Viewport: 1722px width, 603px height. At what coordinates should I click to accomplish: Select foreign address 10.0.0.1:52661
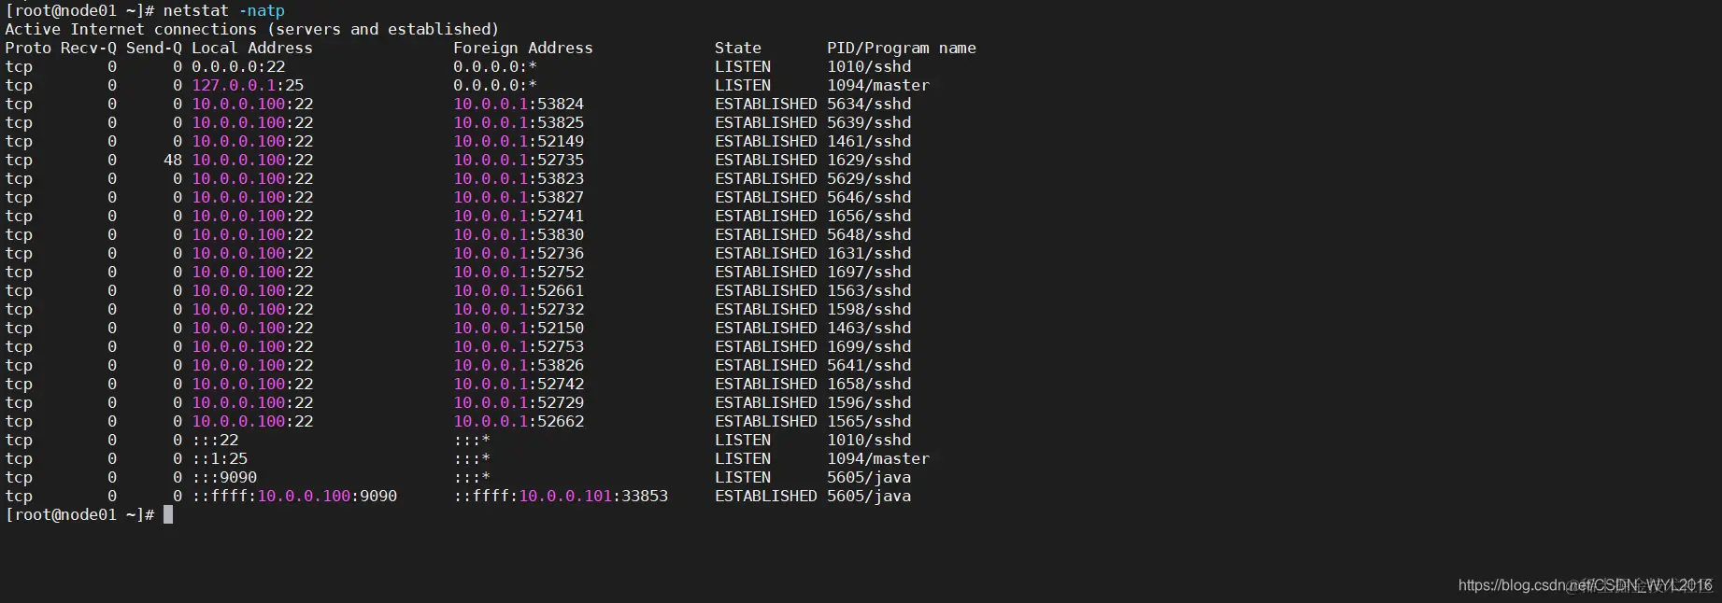[x=519, y=290]
